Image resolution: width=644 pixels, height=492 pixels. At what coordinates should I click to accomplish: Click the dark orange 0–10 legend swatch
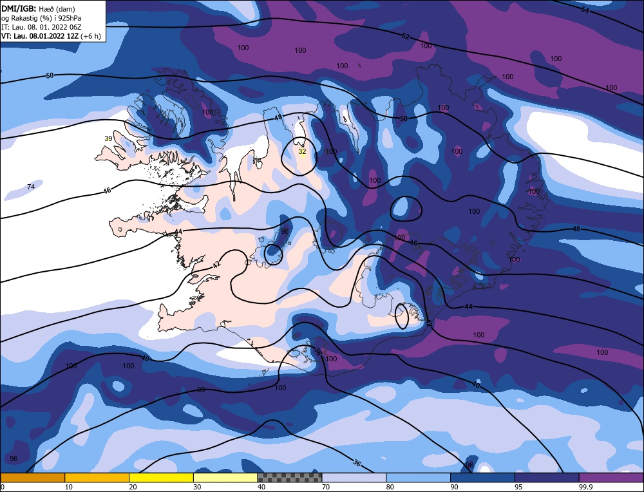(x=32, y=478)
